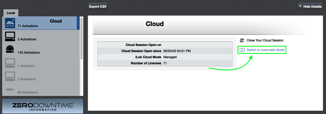Click the greyed computer icon with 2 Activations
Image resolution: width=326 pixels, height=114 pixels.
coord(10,77)
